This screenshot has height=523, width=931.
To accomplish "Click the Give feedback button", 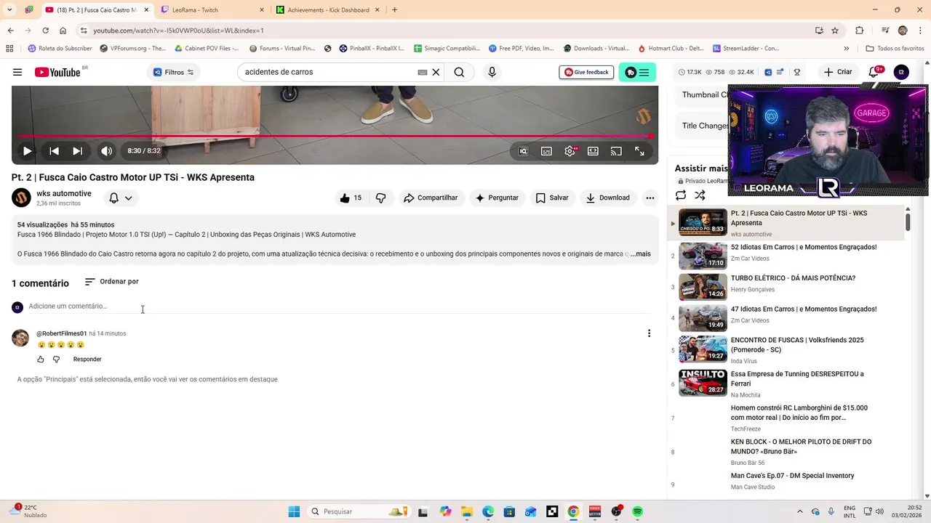I will (x=586, y=72).
